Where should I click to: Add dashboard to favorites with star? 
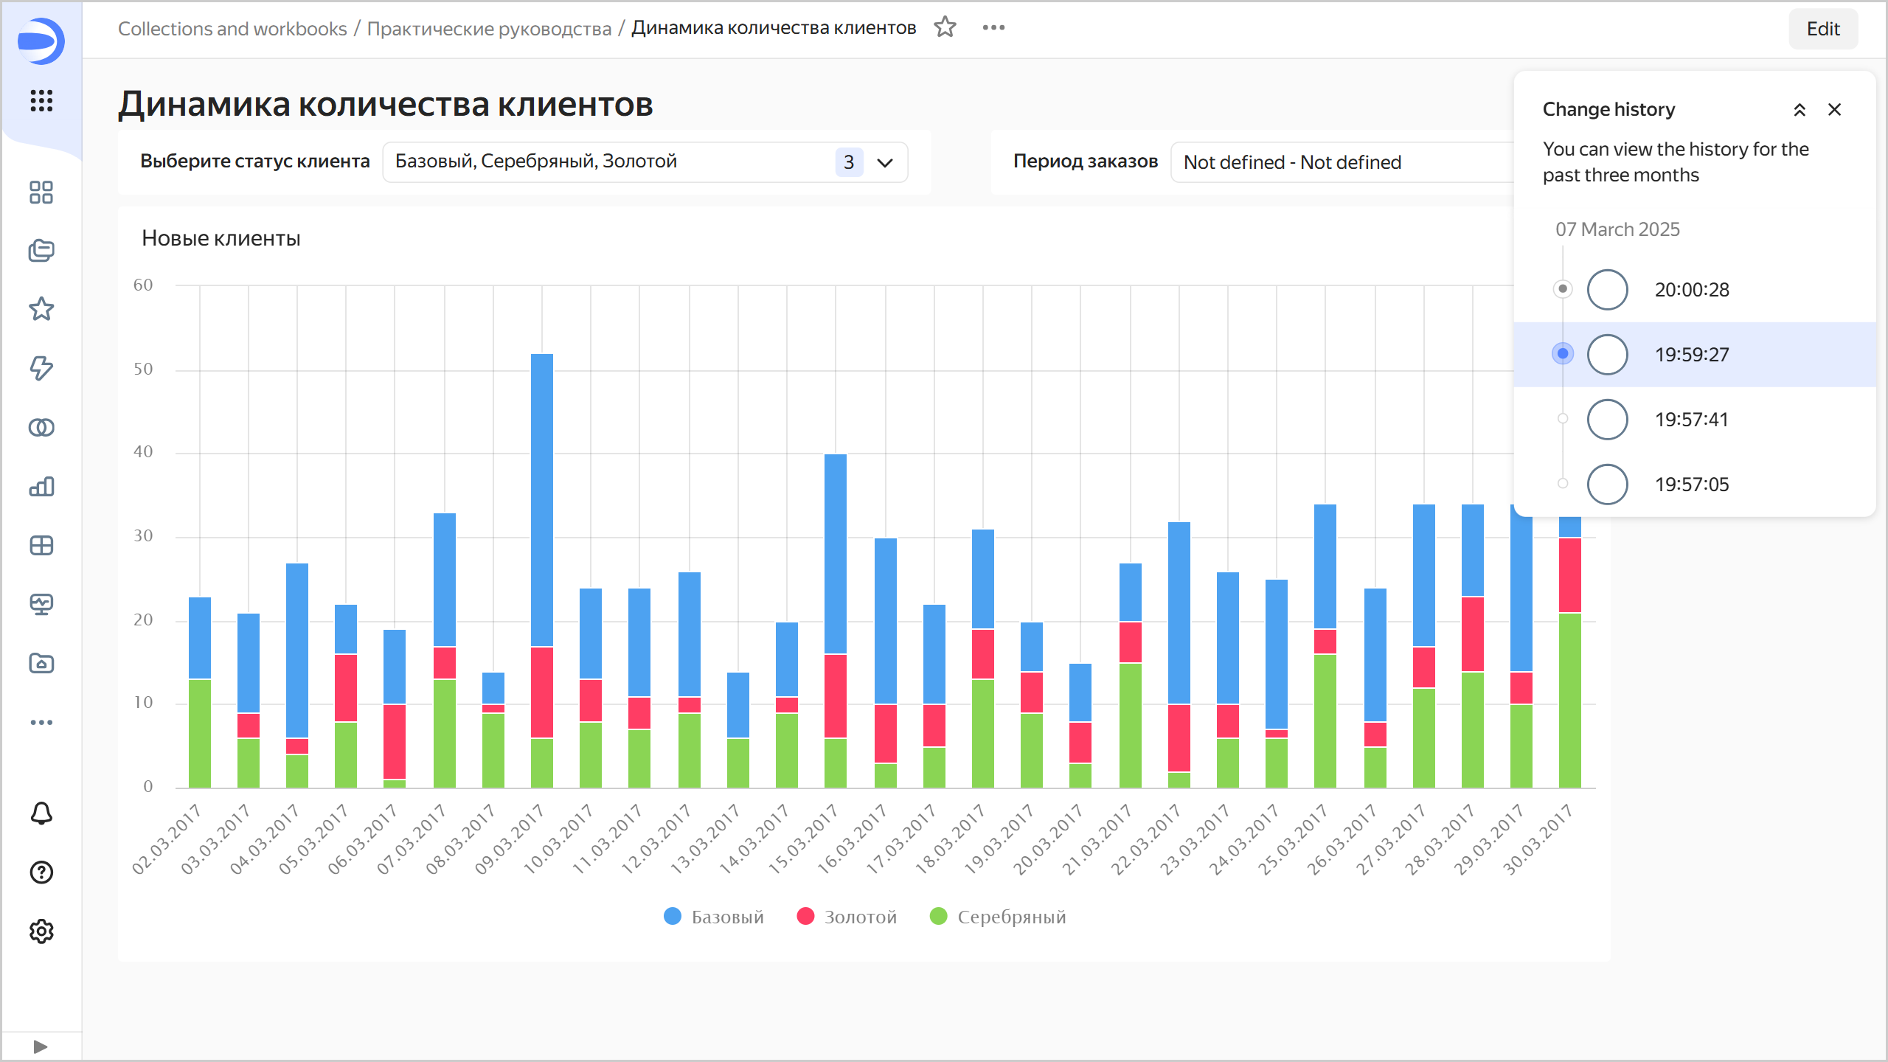point(945,27)
